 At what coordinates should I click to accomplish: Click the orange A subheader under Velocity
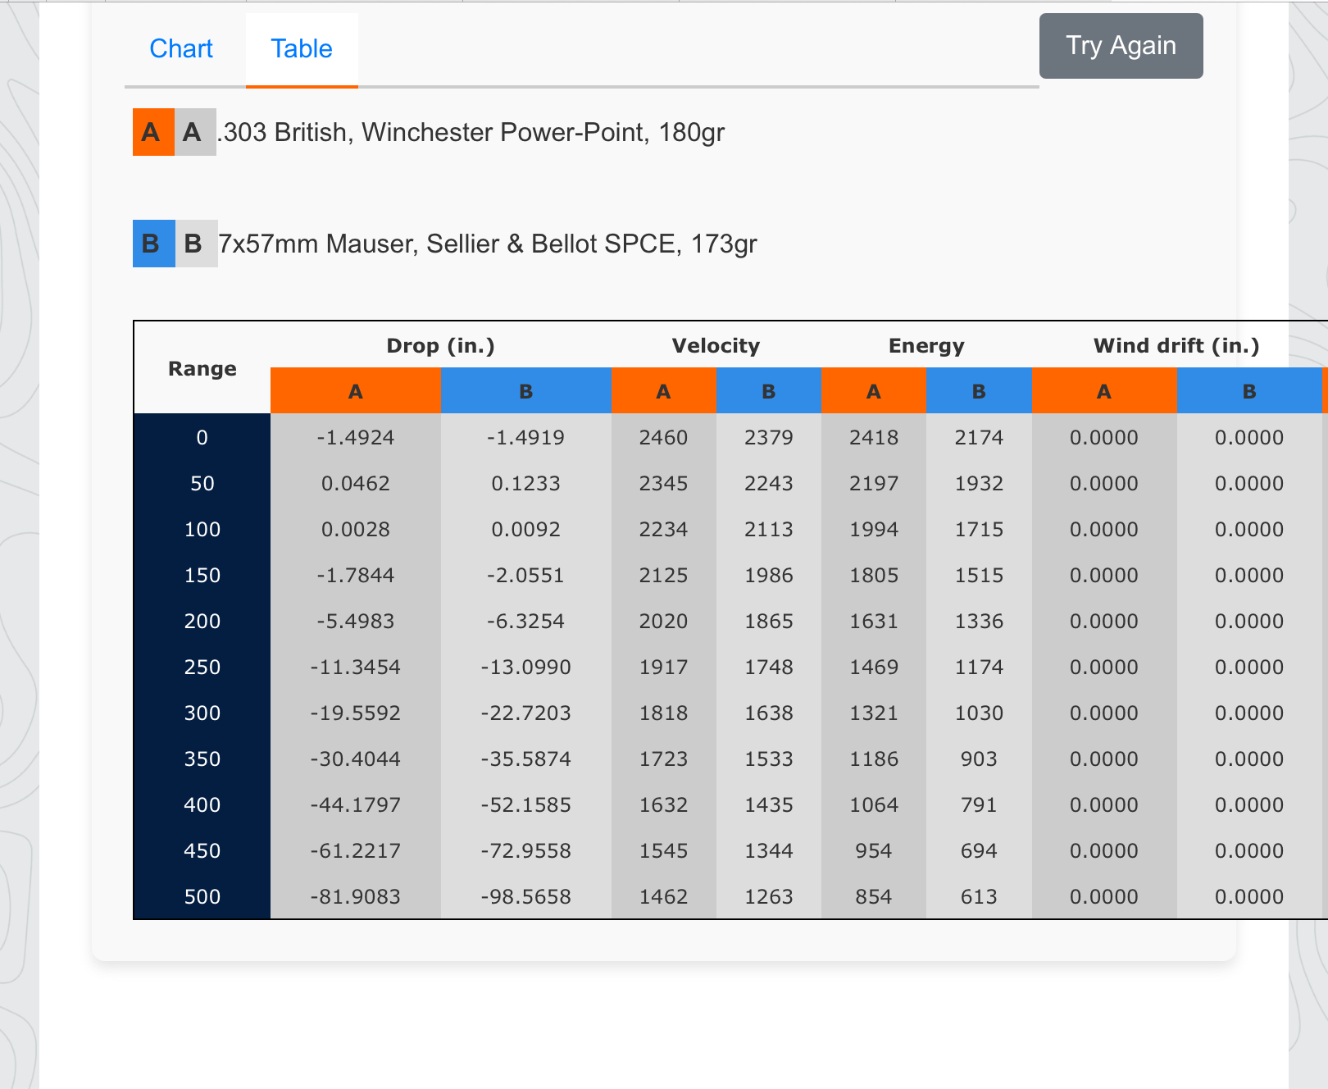tap(664, 391)
